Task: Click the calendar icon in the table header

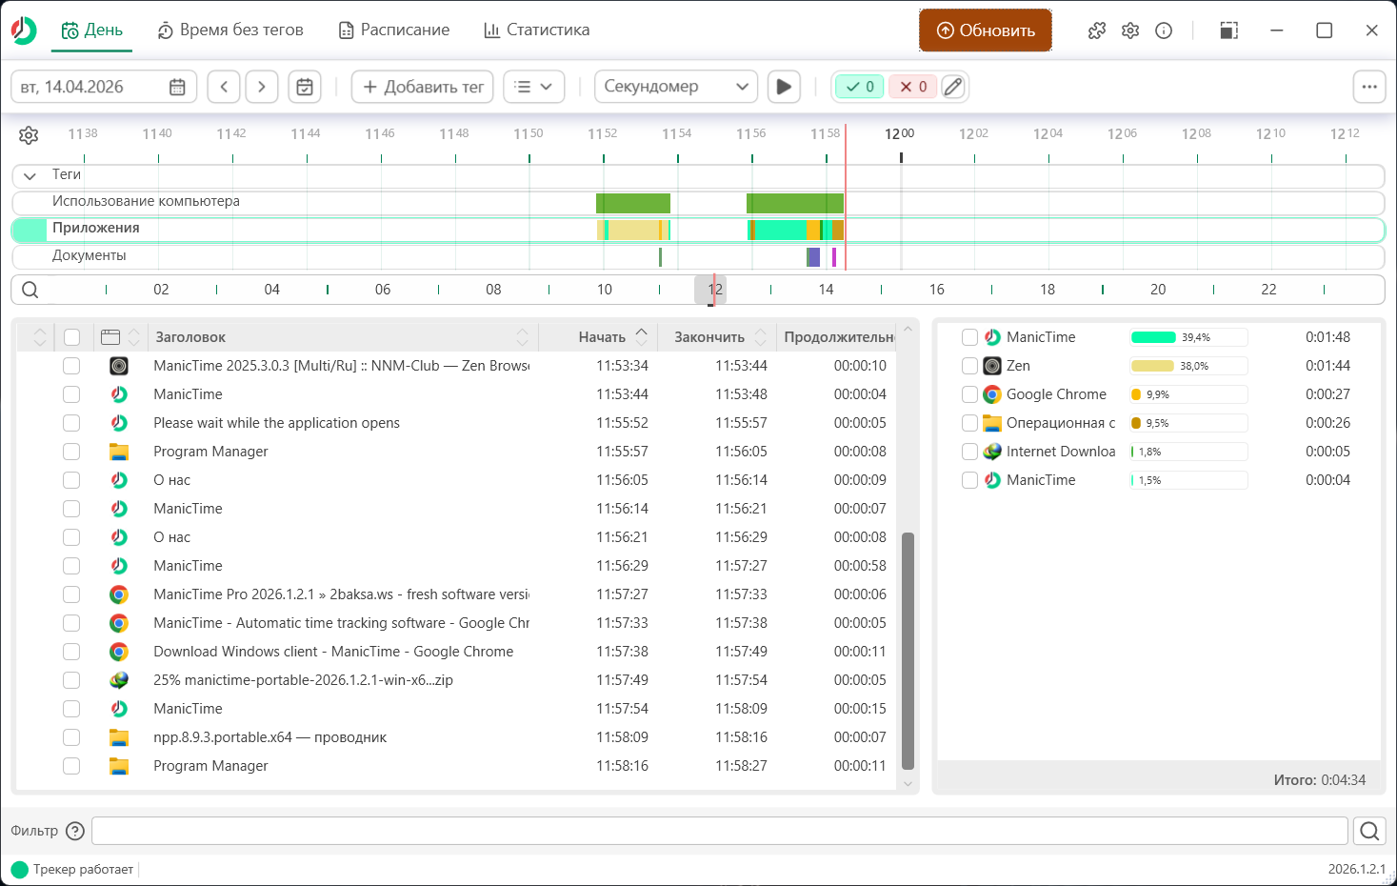Action: click(x=110, y=337)
